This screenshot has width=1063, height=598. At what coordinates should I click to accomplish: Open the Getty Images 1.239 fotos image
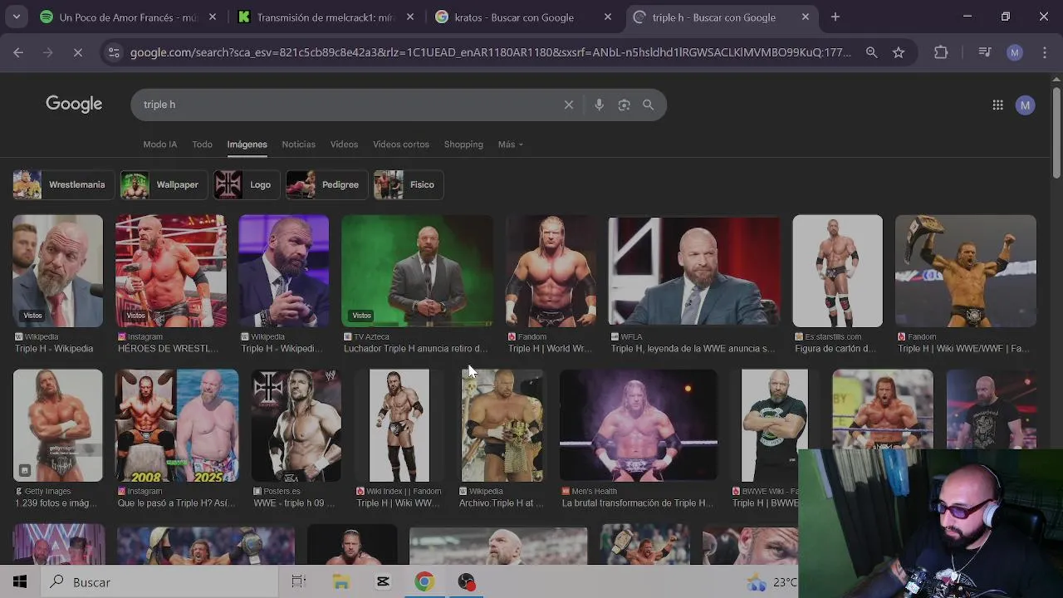click(57, 425)
